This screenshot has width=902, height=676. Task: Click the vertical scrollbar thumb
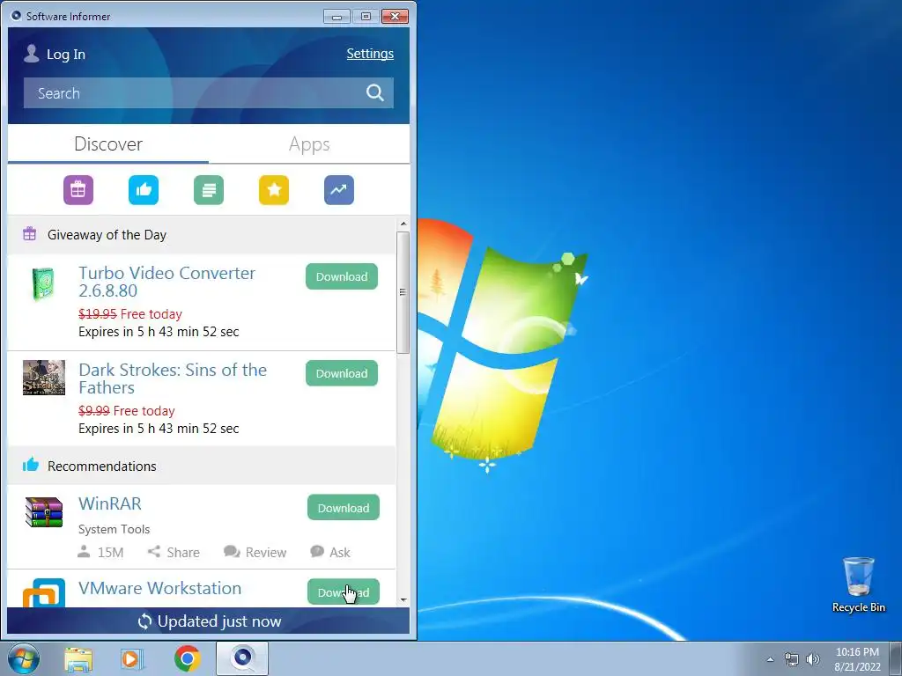[403, 292]
